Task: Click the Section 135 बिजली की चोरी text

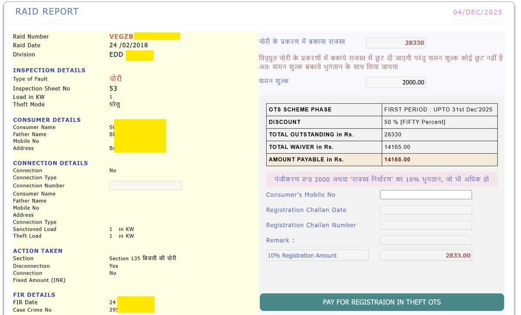Action: point(142,258)
